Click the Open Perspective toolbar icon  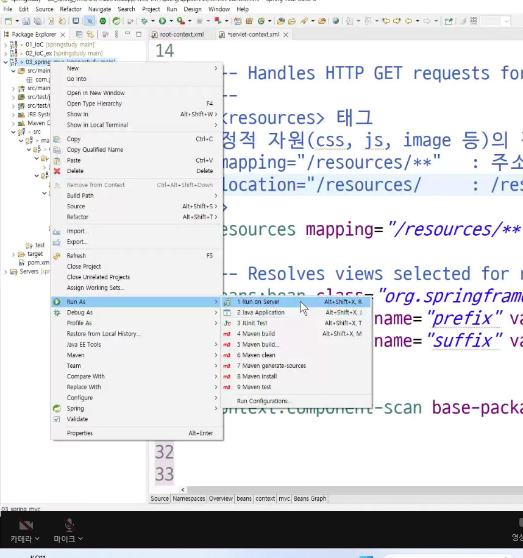pyautogui.click(x=449, y=21)
